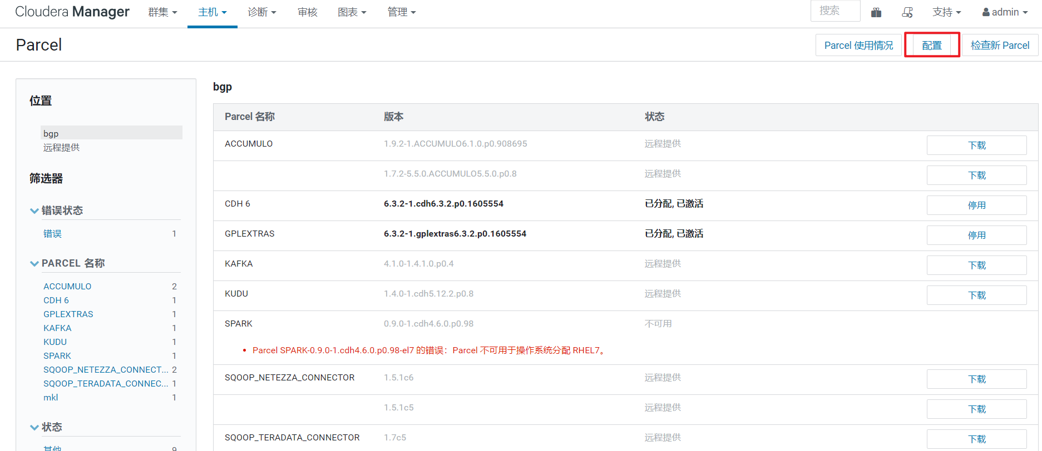Download SQOOP_NETEZZA_CONNECTOR 1.5.1c5 parcel
1042x451 pixels.
point(976,409)
